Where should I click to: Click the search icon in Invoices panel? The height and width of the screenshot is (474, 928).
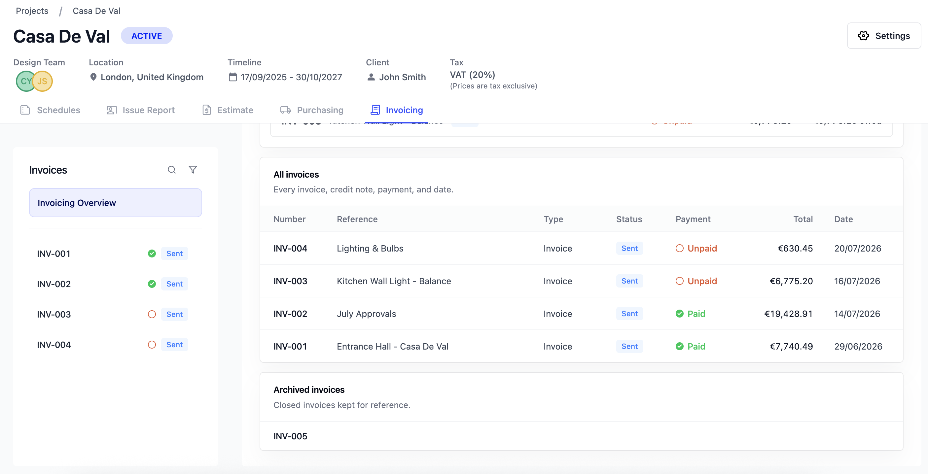(171, 170)
